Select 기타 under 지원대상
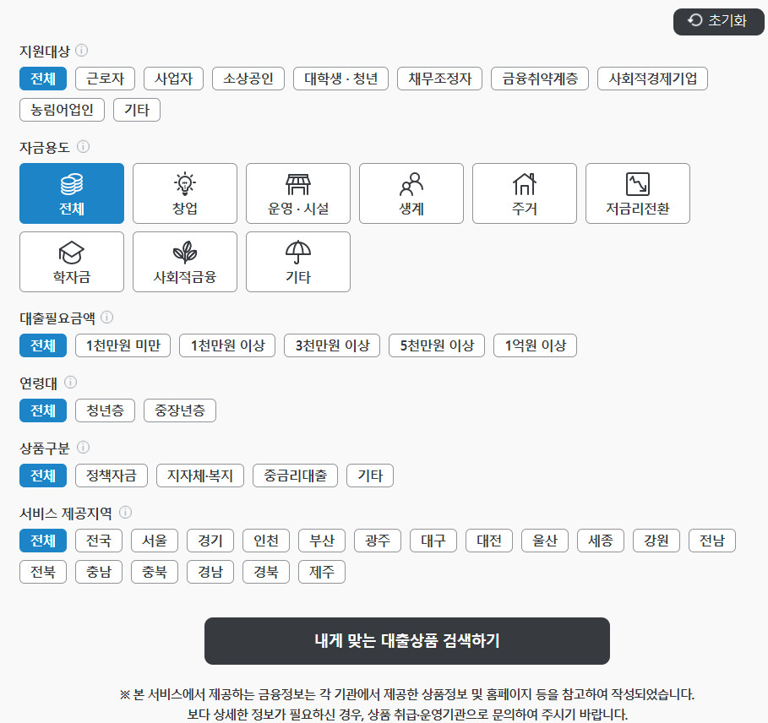Screen dimensions: 768x723 tap(137, 110)
